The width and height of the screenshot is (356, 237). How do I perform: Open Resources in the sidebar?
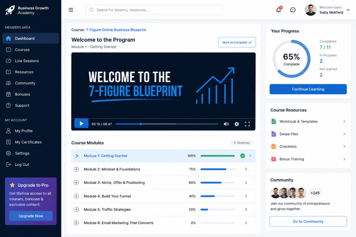(31, 72)
